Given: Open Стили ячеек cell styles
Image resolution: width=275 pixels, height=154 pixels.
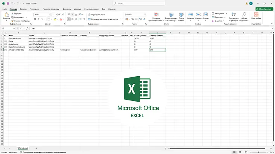Looking at the screenshot, I should [181, 17].
